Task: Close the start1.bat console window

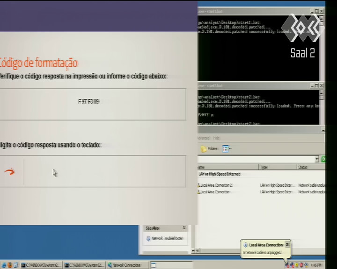Action: click(x=321, y=11)
